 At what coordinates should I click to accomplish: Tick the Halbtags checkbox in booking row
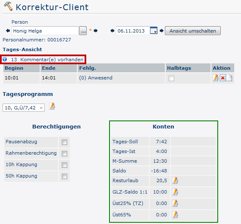[171, 78]
